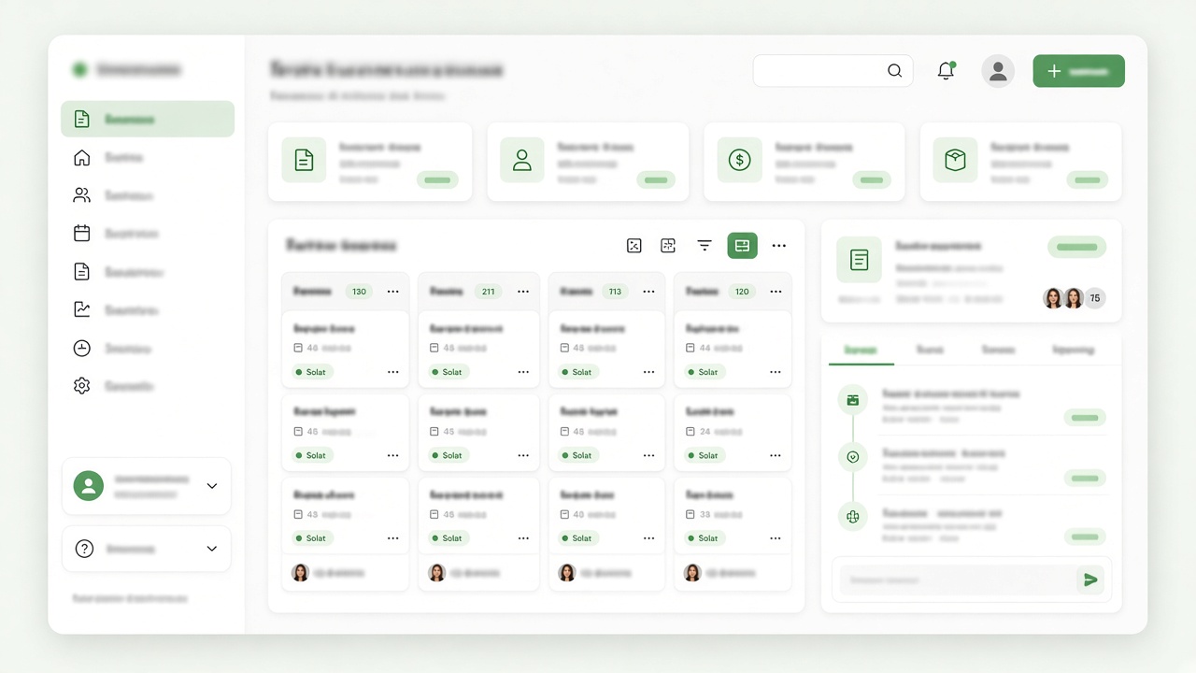Open the profile avatar in top bar
Viewport: 1196px width, 673px height.
point(998,71)
